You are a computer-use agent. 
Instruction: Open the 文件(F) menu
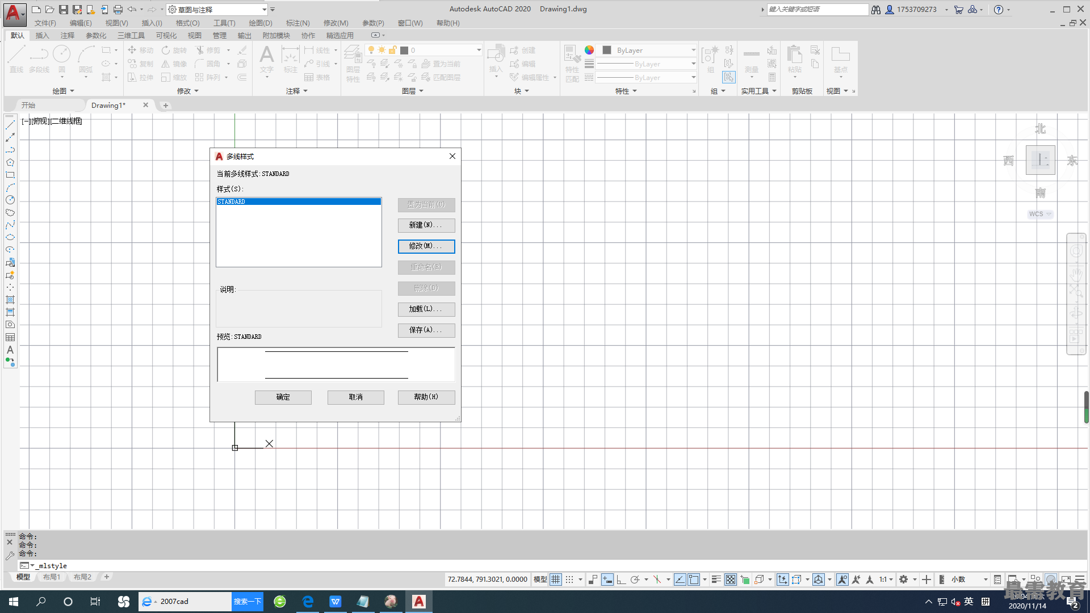click(45, 23)
